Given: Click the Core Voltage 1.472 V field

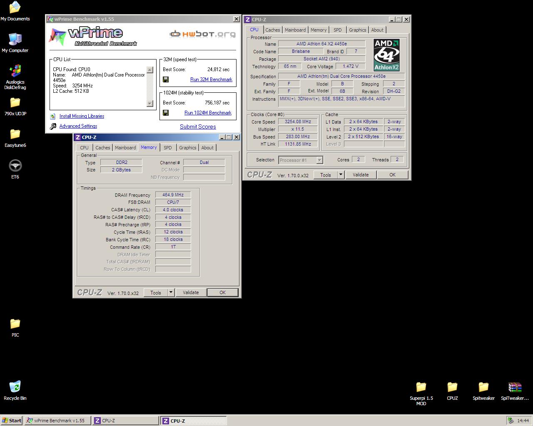Looking at the screenshot, I should click(x=351, y=66).
